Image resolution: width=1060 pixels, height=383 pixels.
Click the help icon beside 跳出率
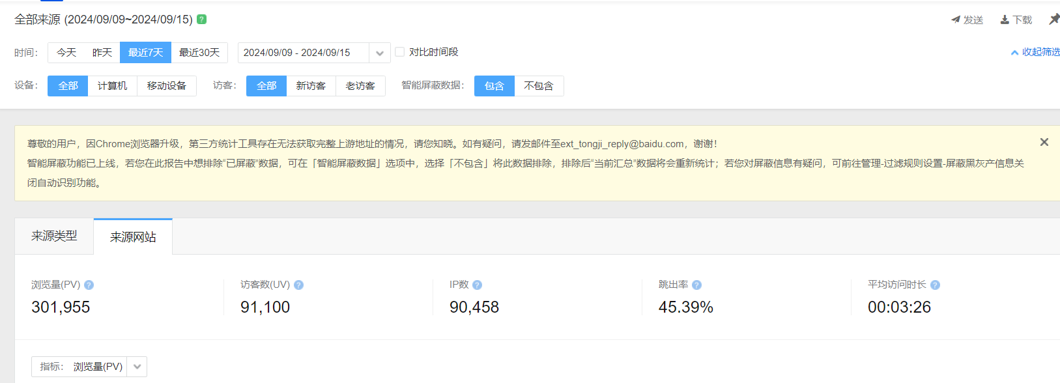click(696, 285)
